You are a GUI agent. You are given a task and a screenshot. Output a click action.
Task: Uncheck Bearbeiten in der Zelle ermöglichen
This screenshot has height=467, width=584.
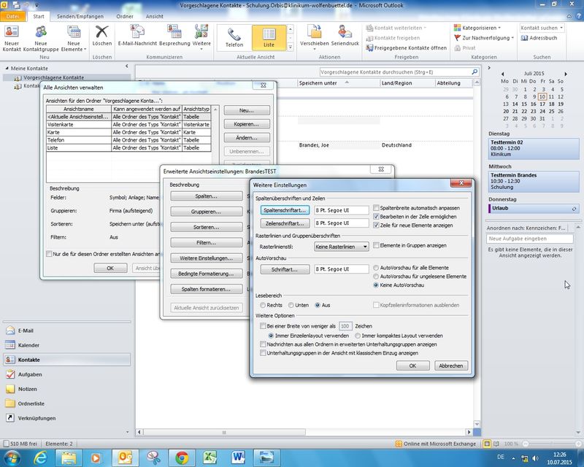click(x=377, y=217)
